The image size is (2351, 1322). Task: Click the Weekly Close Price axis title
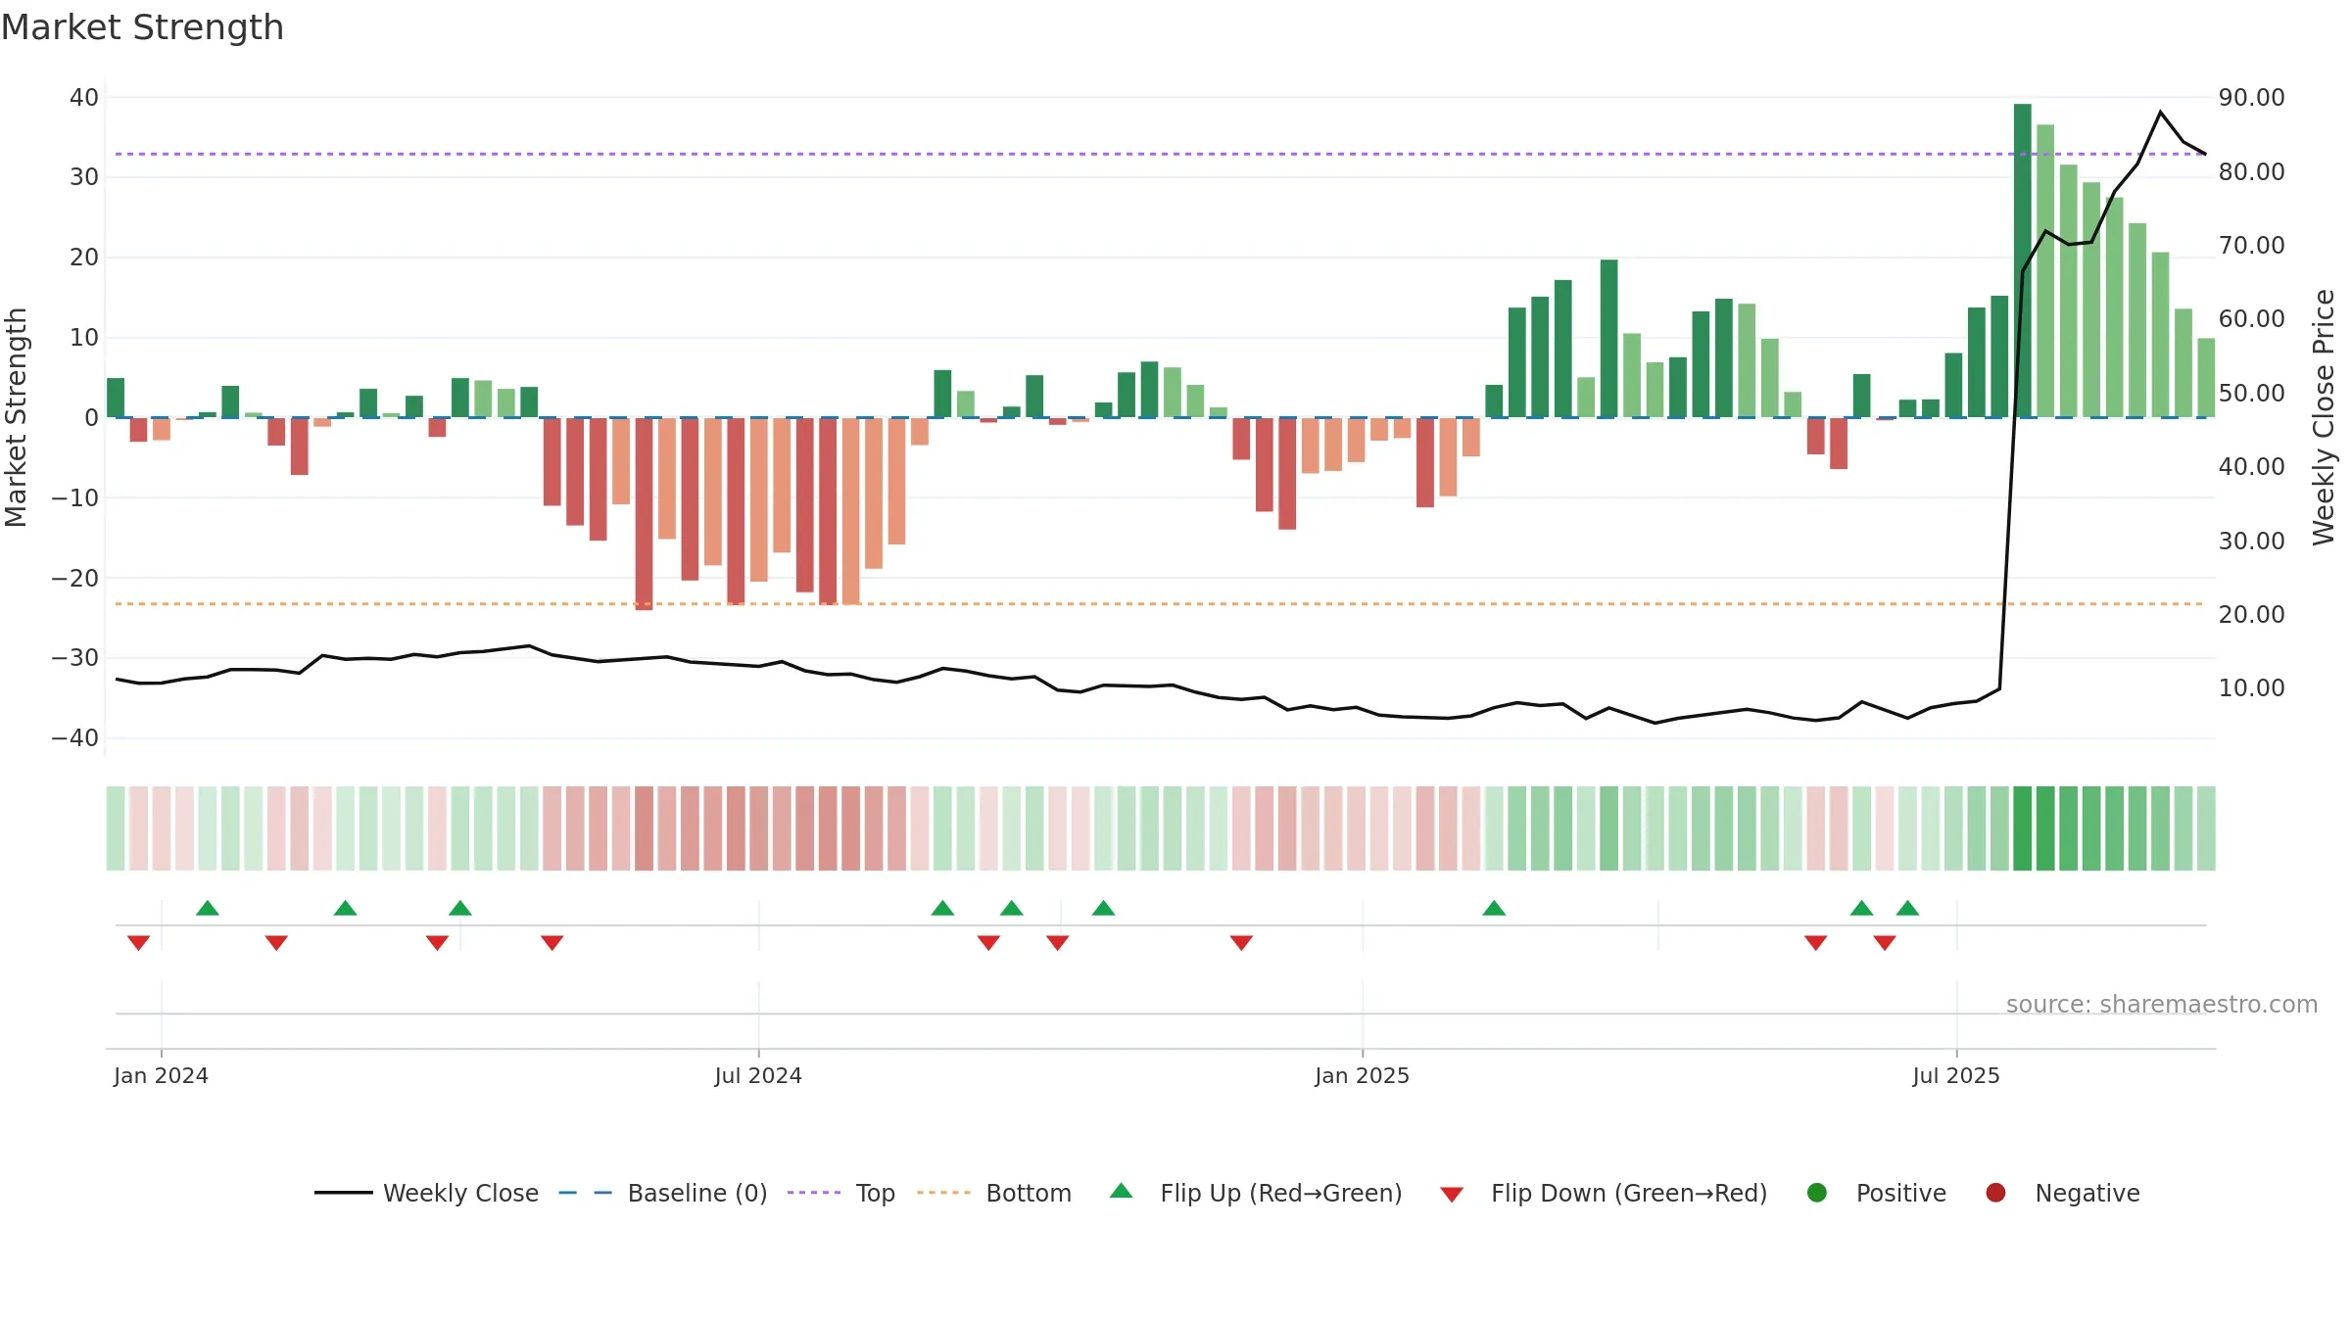pyautogui.click(x=2324, y=417)
